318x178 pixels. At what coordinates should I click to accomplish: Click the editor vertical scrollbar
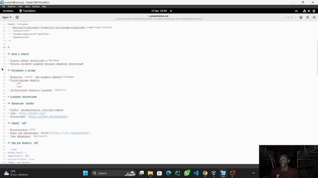tap(317, 58)
